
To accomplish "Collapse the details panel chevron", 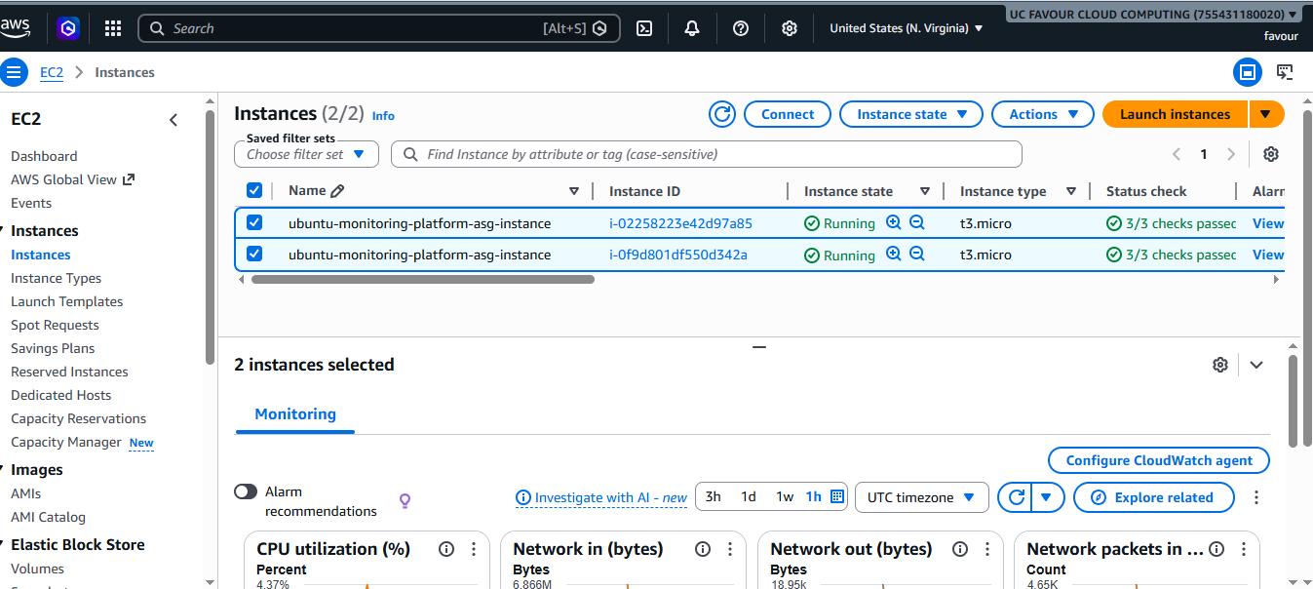I will pos(1256,365).
